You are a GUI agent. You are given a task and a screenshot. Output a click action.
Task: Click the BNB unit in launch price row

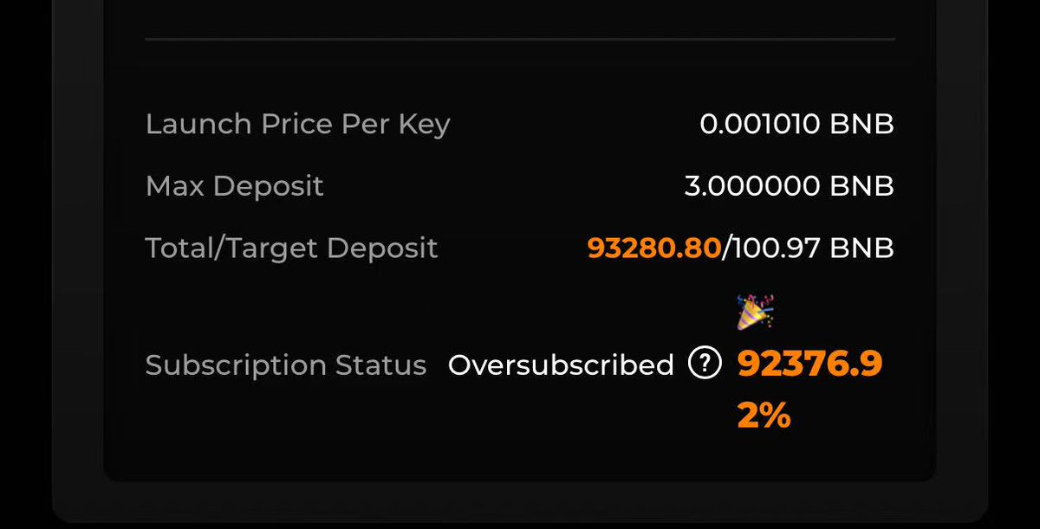(861, 124)
